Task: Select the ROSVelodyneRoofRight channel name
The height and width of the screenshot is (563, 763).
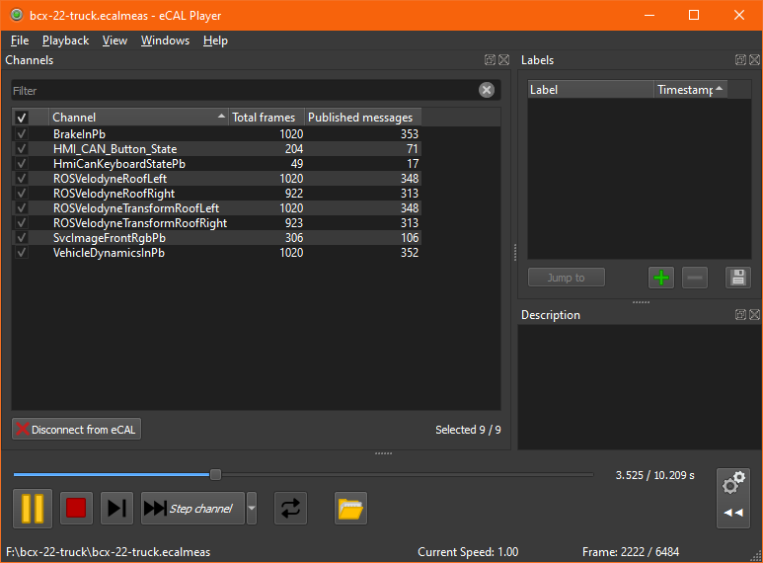Action: [114, 194]
